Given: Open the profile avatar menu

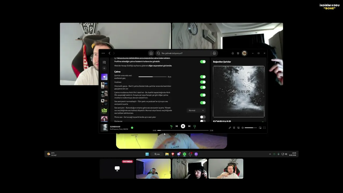Looking at the screenshot, I should [x=244, y=53].
